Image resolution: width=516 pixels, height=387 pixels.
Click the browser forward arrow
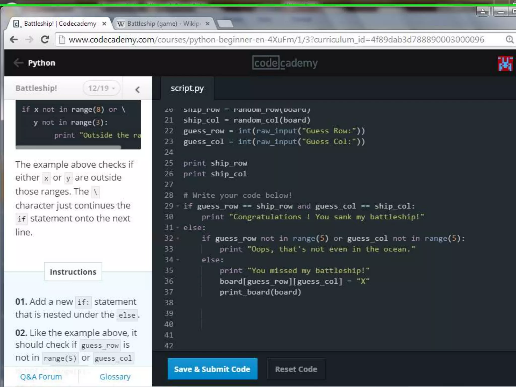29,40
